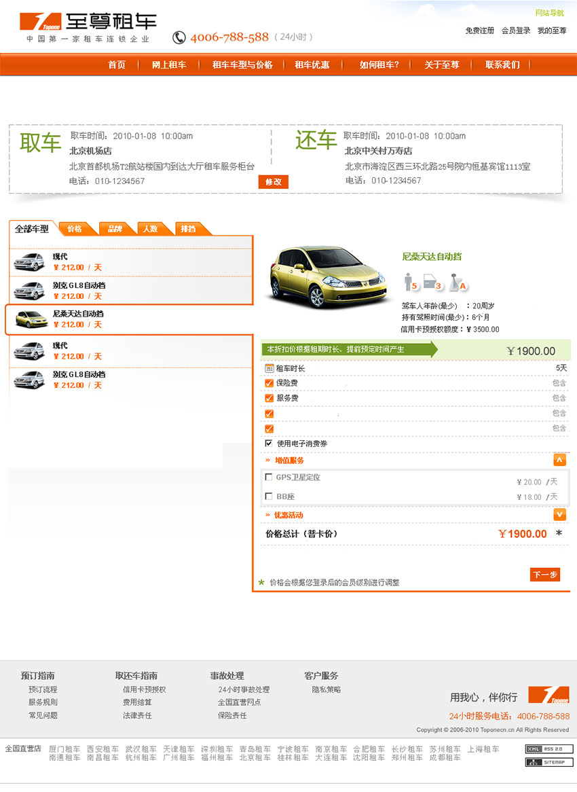The image size is (577, 792).
Task: Click the large yellow Nissan car photo
Action: 329,276
